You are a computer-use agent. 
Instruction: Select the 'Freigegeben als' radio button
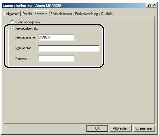tap(12, 28)
